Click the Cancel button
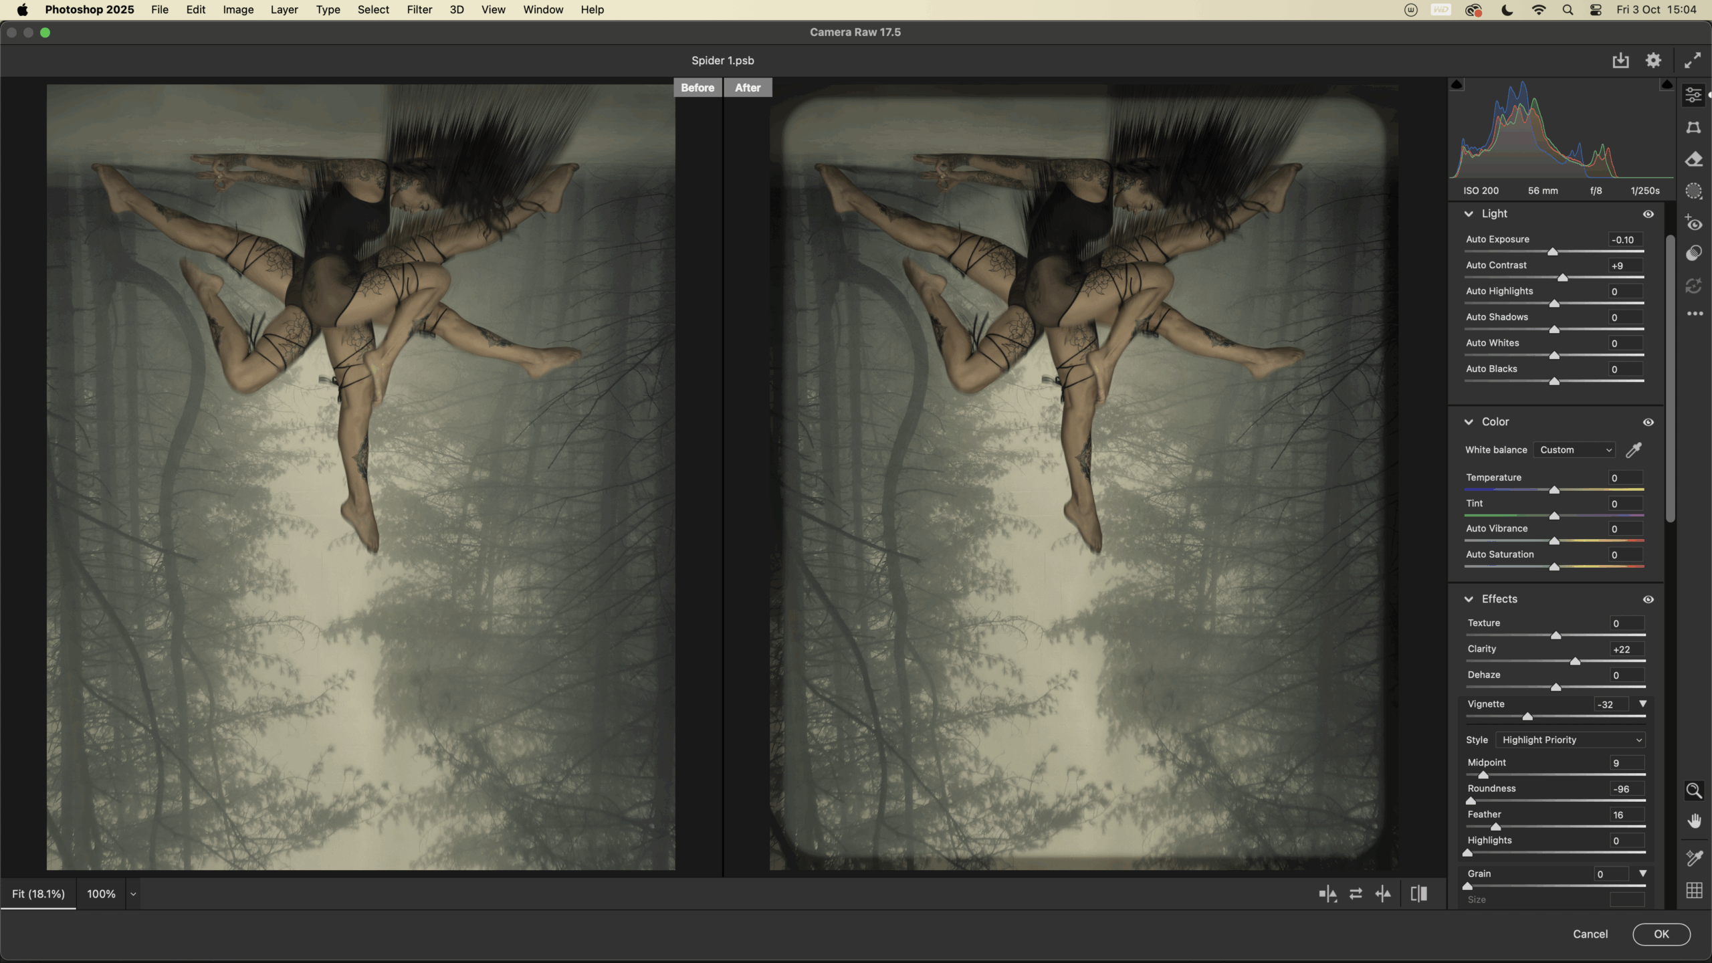 point(1590,934)
